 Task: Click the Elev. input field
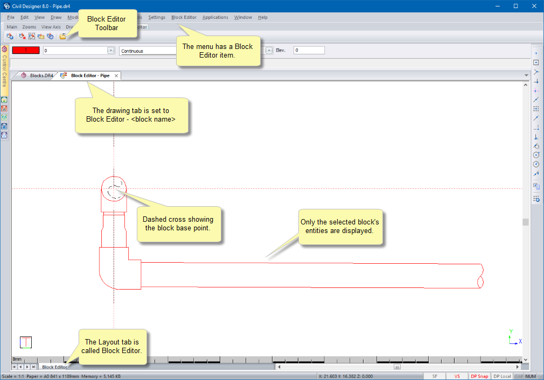tap(309, 50)
